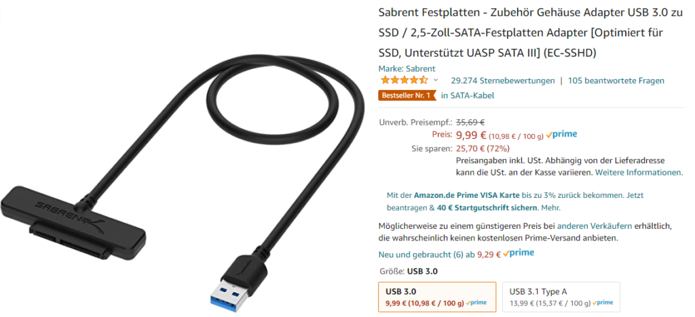This screenshot has width=695, height=317.
Task: Click prime logo next to 9,29 €
Action: (519, 253)
